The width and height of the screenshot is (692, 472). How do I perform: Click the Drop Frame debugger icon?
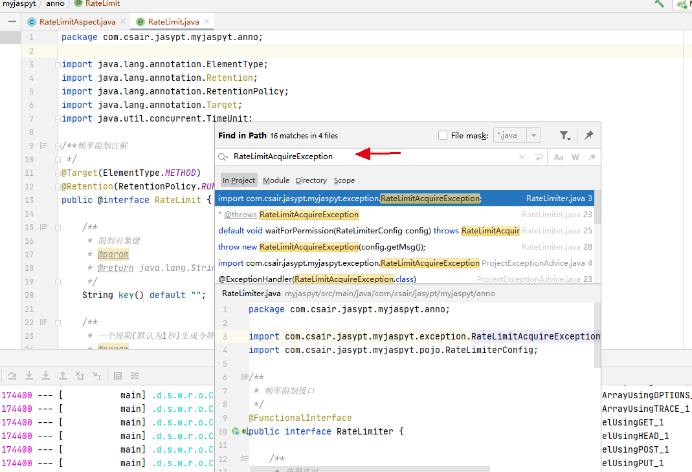click(x=80, y=376)
